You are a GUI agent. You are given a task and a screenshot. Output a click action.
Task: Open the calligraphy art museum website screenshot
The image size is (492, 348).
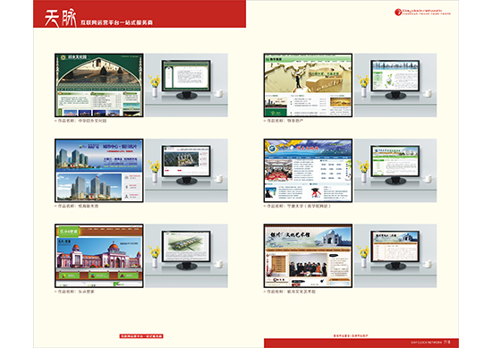coord(308,256)
